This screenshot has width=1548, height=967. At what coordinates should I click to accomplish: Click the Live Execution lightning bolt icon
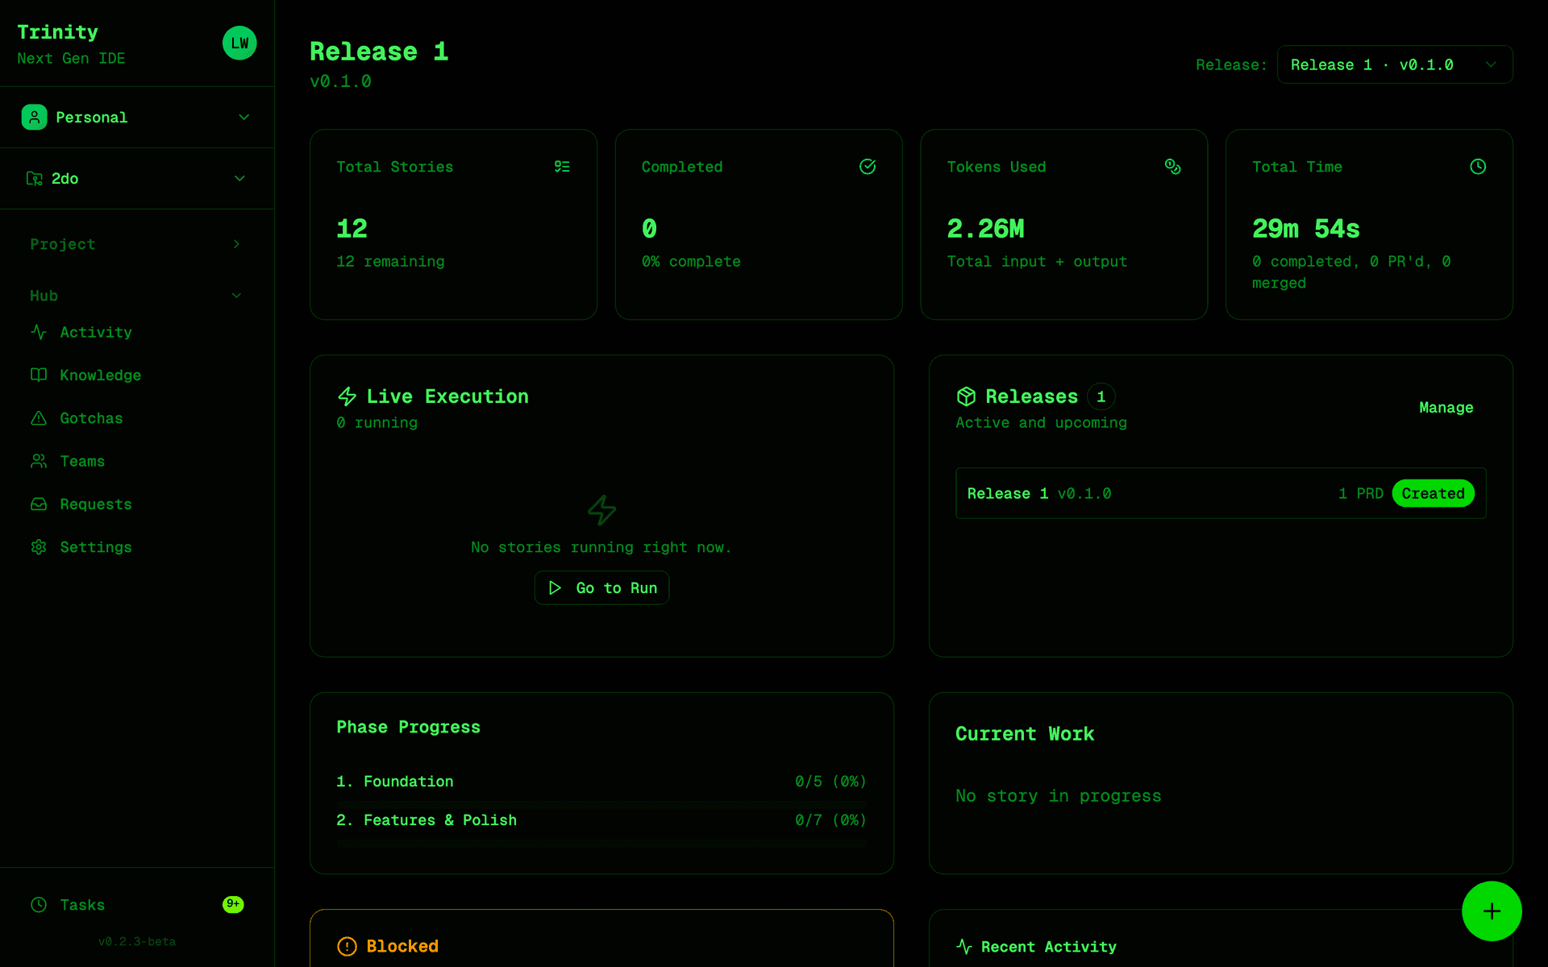click(347, 396)
